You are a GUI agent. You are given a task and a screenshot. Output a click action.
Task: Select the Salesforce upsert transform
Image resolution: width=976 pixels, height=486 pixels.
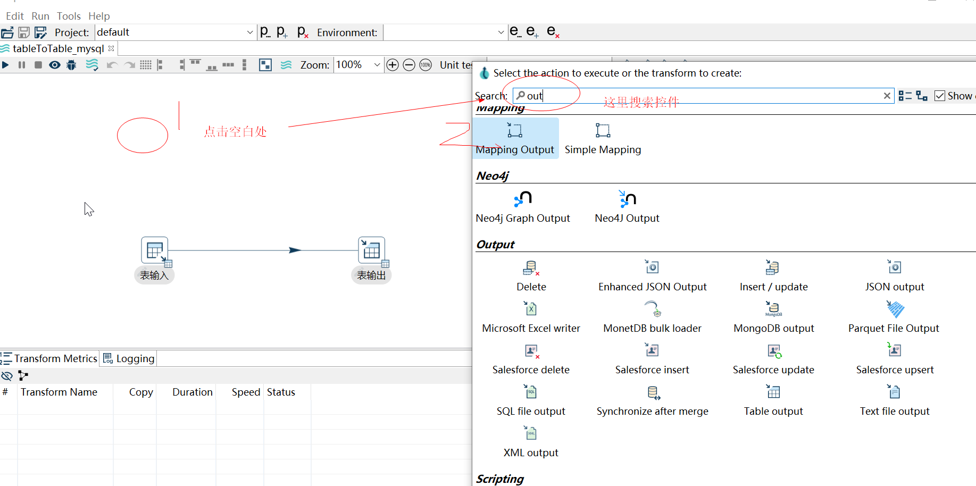coord(894,358)
